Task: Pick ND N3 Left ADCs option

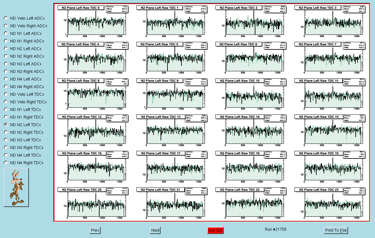Action: tap(6, 64)
